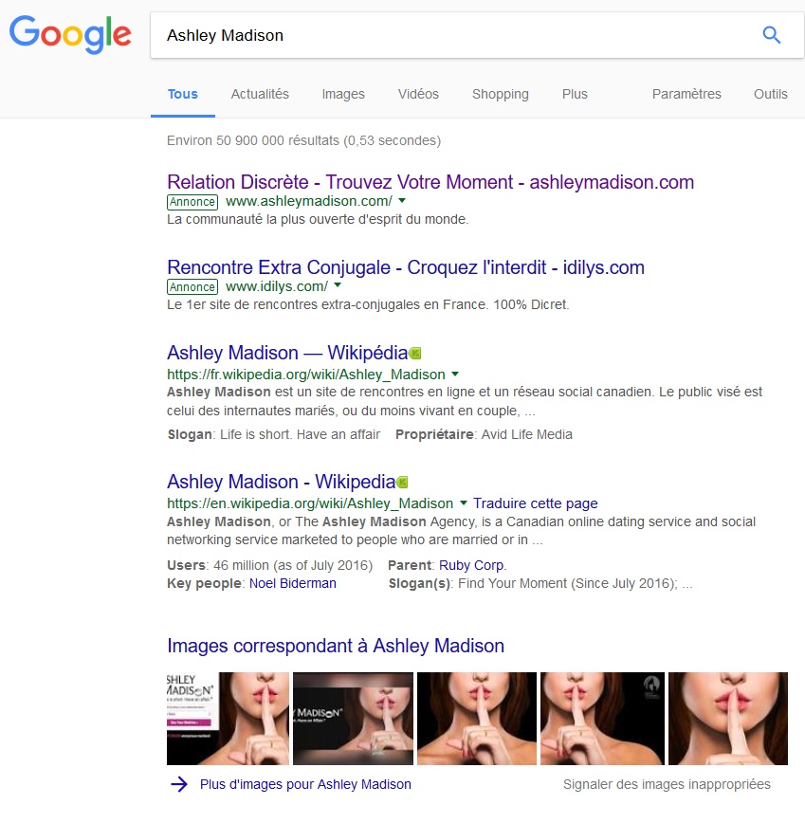Open first image thumbnail with website screenshot
The width and height of the screenshot is (805, 823).
pos(228,719)
